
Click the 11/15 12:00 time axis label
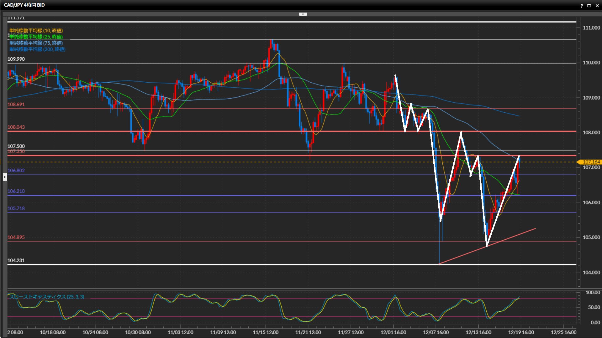(x=266, y=332)
